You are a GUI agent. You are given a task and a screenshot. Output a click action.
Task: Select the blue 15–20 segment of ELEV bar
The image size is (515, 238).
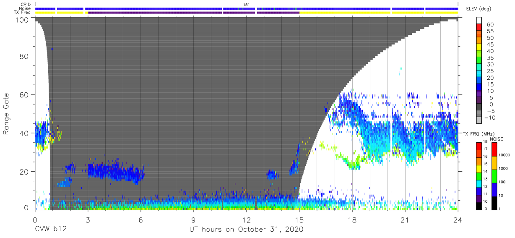479,81
